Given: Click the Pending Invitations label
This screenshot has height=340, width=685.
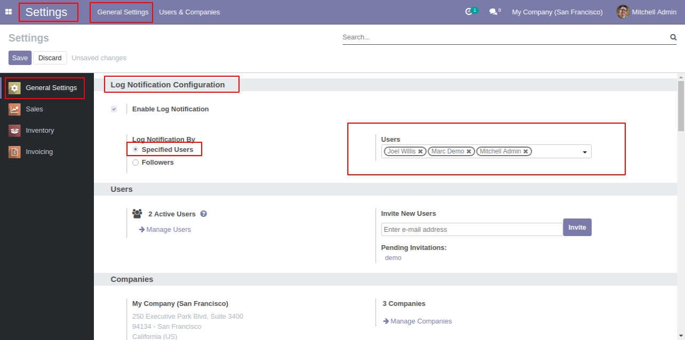Looking at the screenshot, I should click(414, 248).
